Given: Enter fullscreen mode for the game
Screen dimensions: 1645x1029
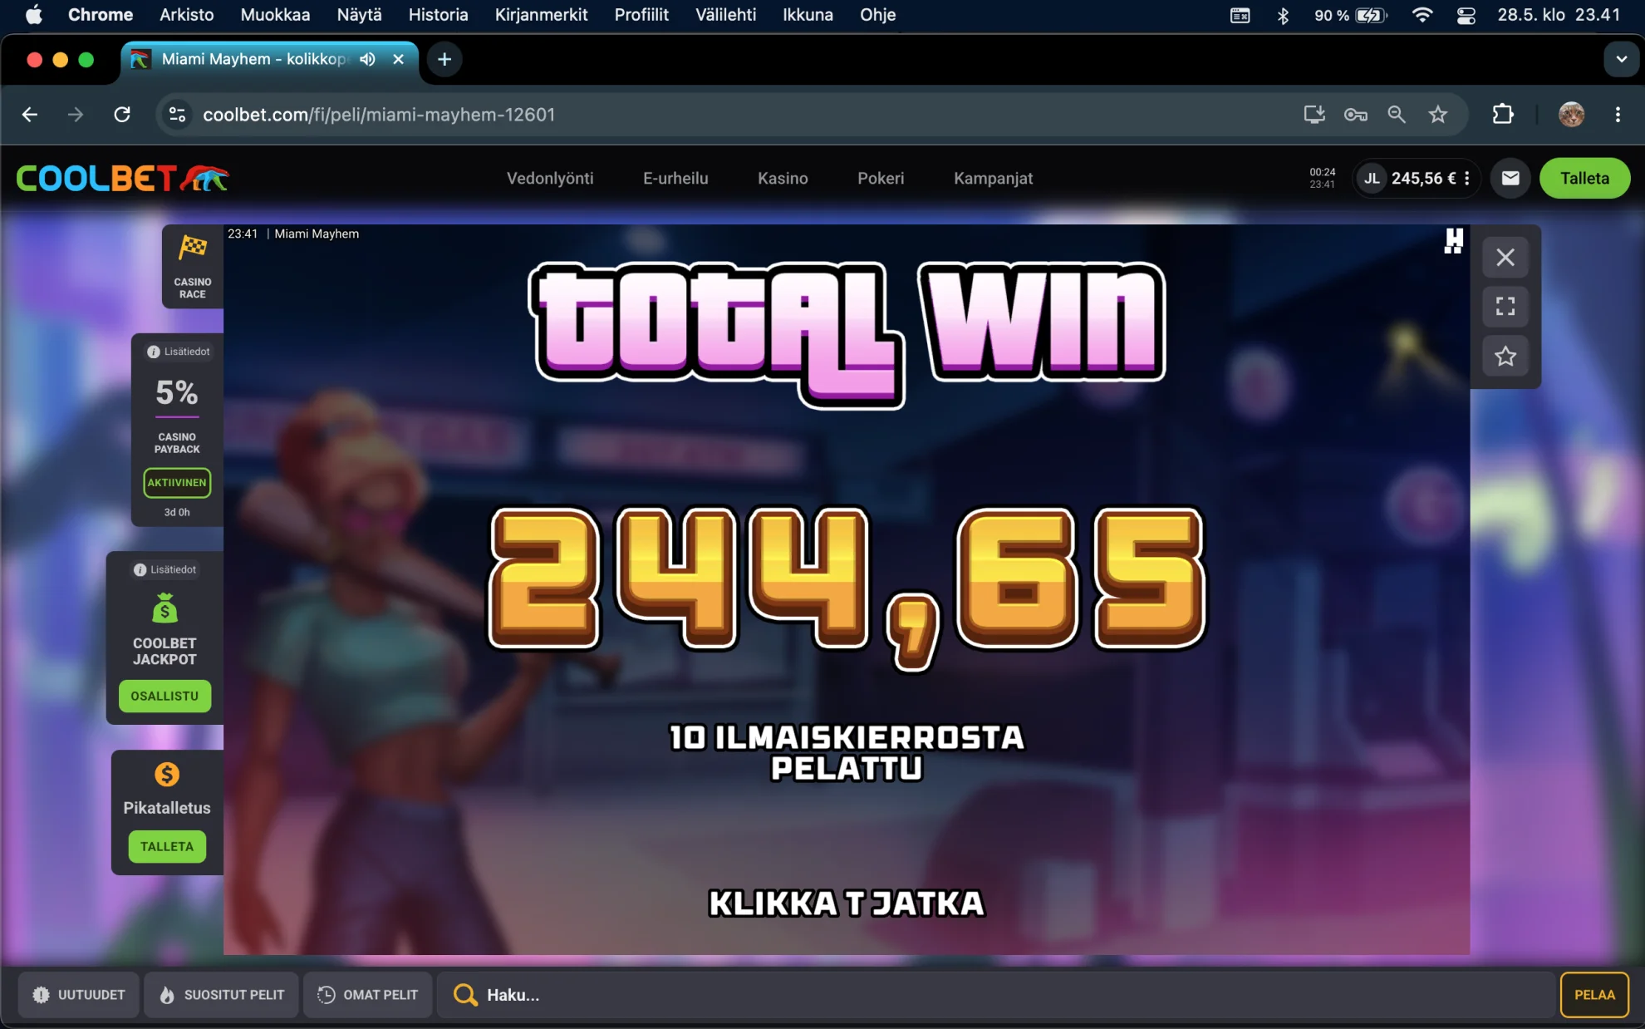Looking at the screenshot, I should (x=1505, y=307).
